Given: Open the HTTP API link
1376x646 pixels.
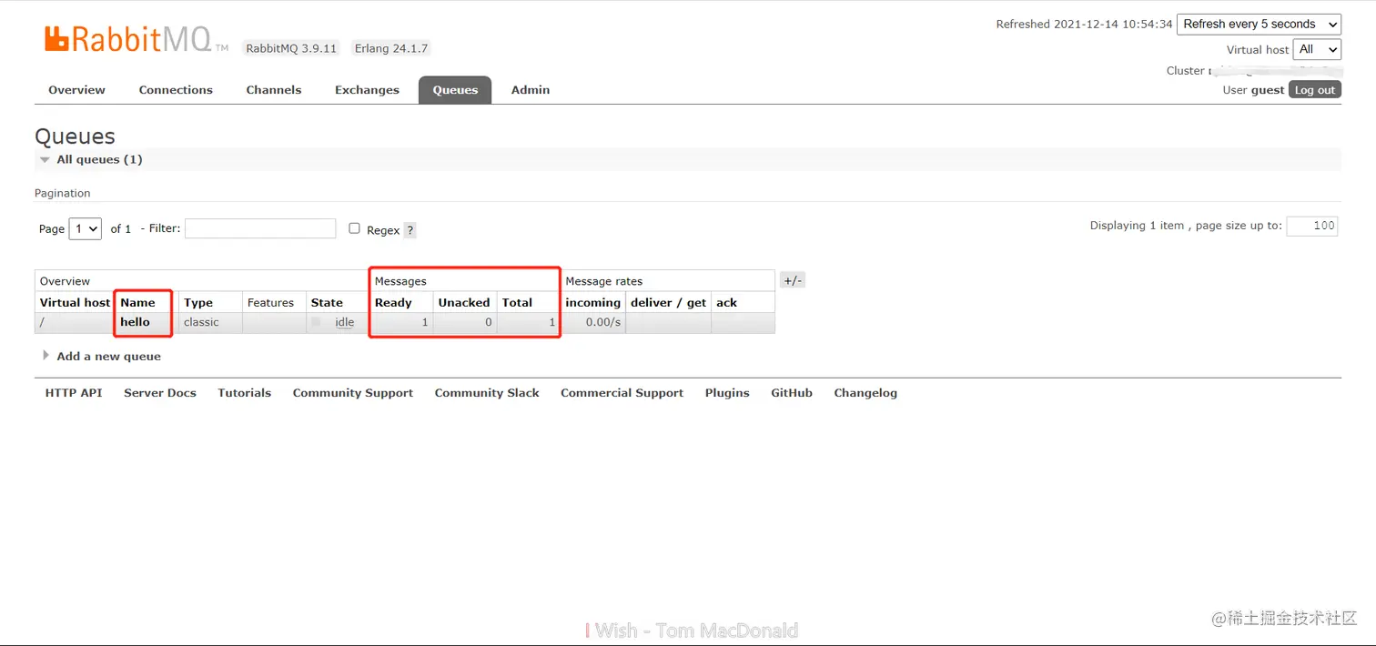Looking at the screenshot, I should [74, 393].
